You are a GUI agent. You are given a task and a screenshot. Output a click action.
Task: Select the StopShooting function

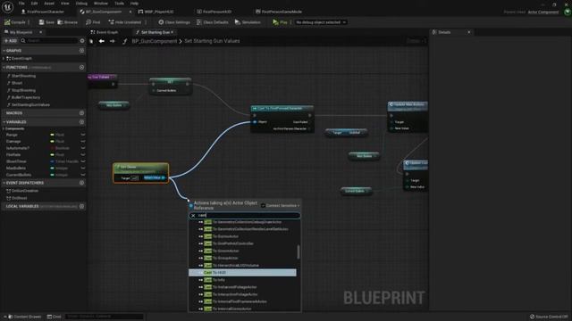click(x=23, y=90)
